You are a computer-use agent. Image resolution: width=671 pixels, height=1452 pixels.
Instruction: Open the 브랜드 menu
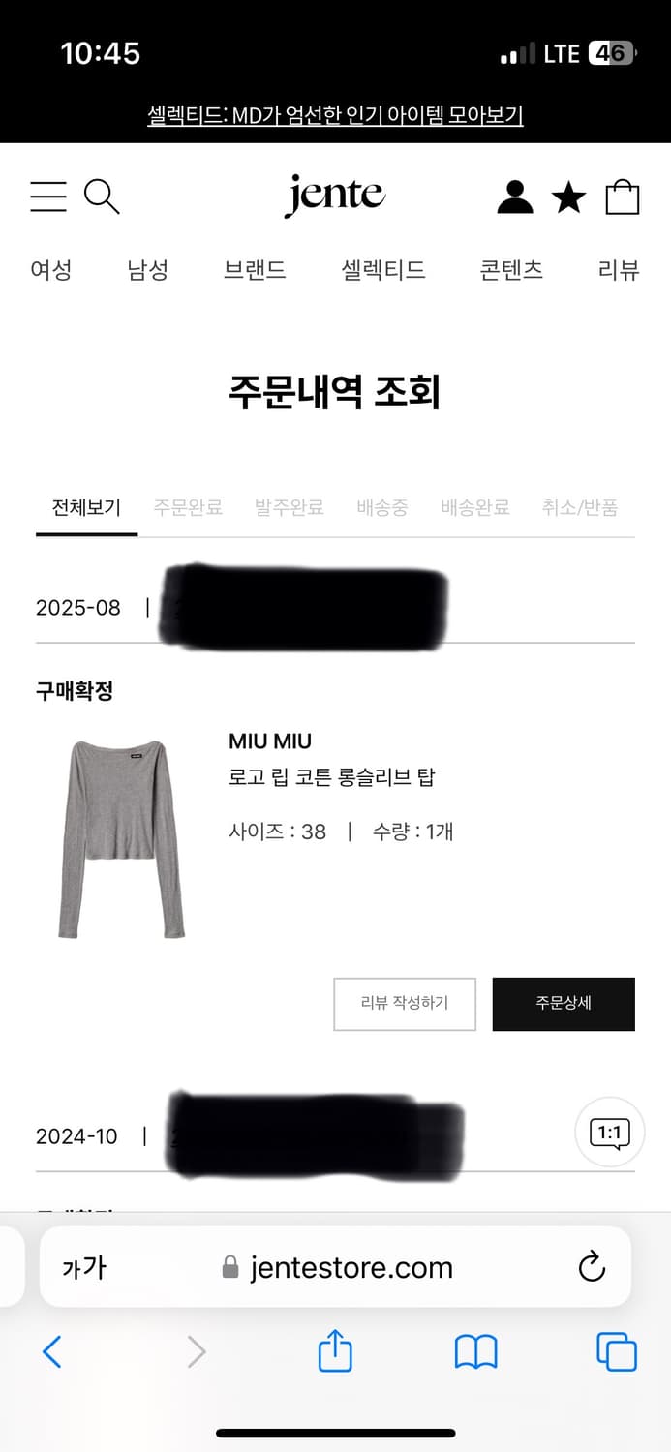click(x=255, y=270)
